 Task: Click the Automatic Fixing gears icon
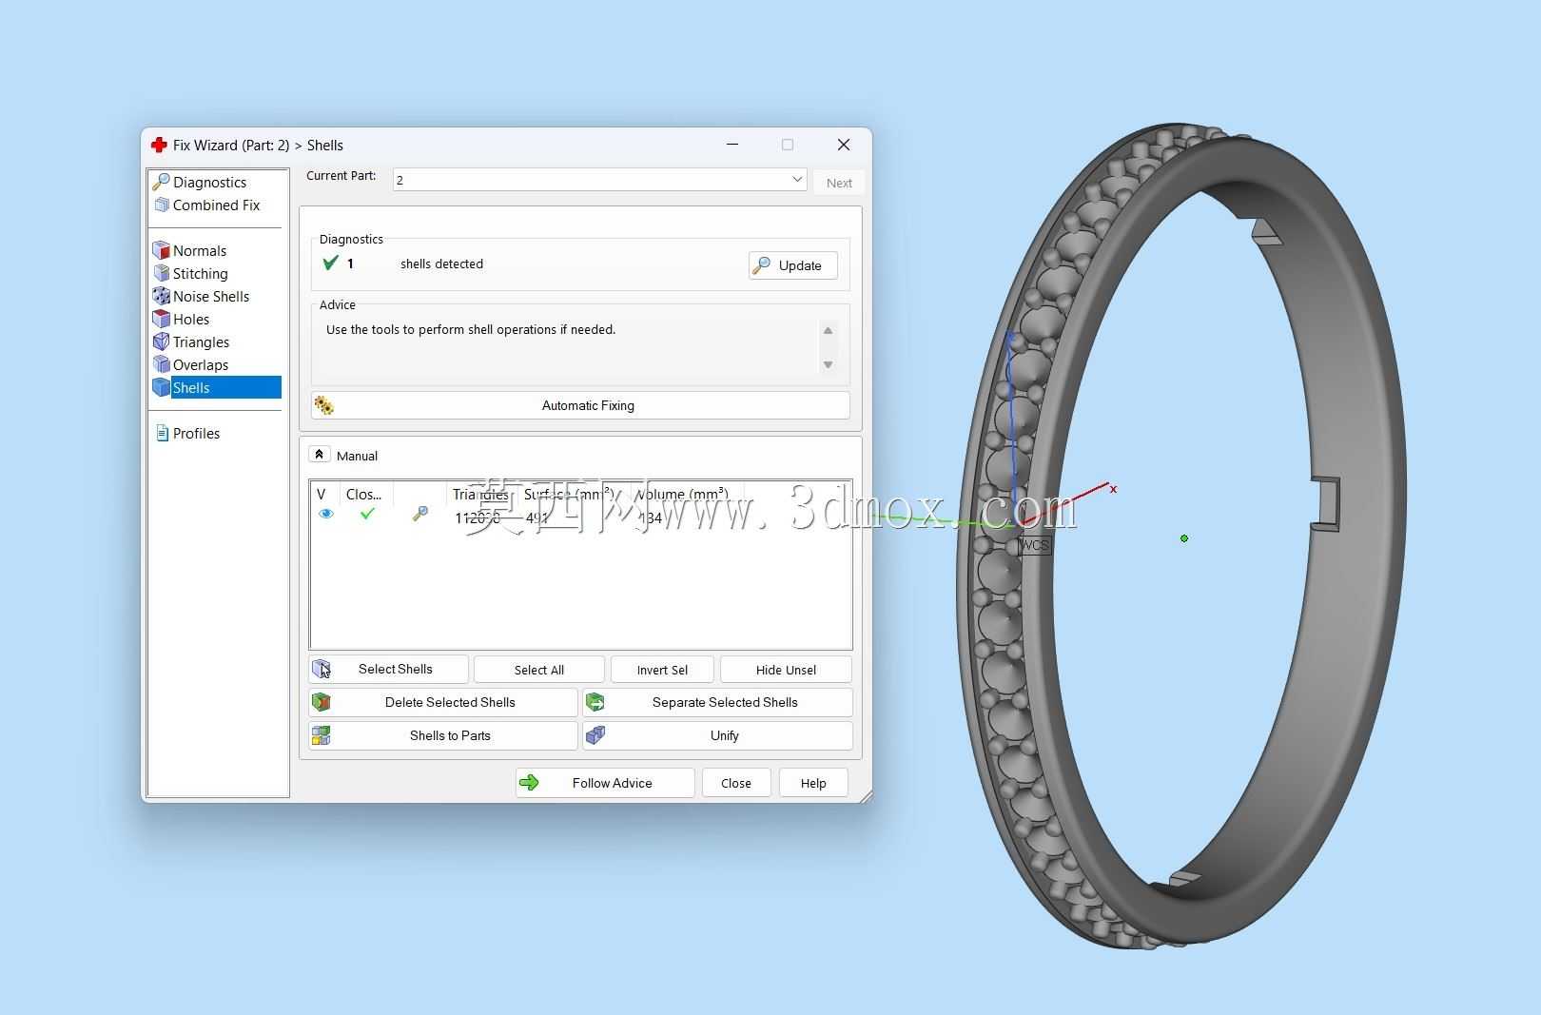pyautogui.click(x=323, y=405)
